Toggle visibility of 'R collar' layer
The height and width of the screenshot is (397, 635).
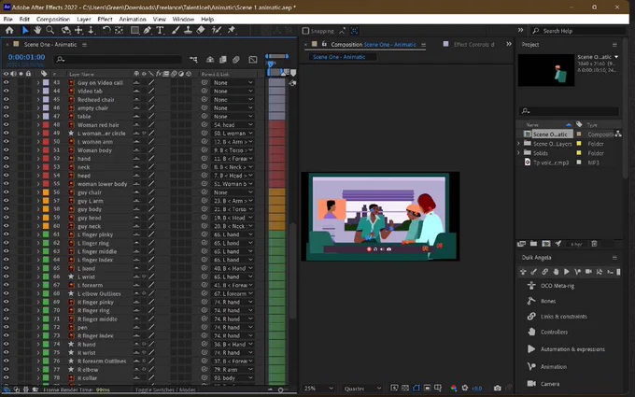coord(7,378)
